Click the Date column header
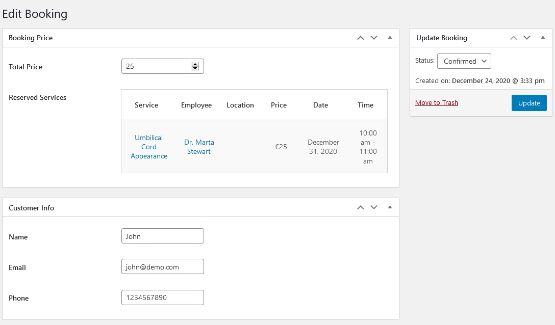Viewport: 555px width, 325px height. pos(320,105)
